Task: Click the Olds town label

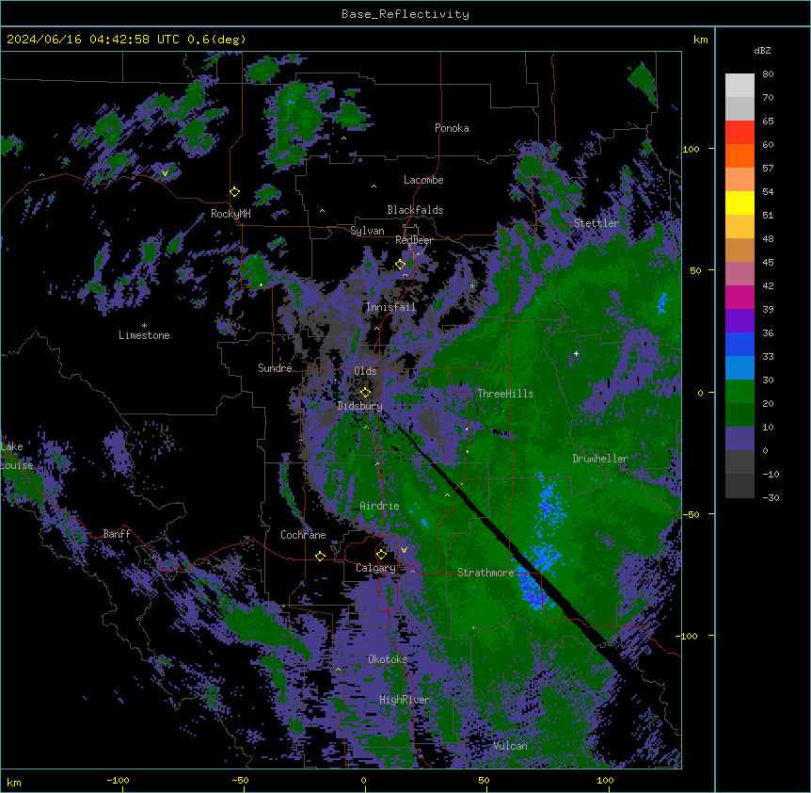Action: (365, 371)
